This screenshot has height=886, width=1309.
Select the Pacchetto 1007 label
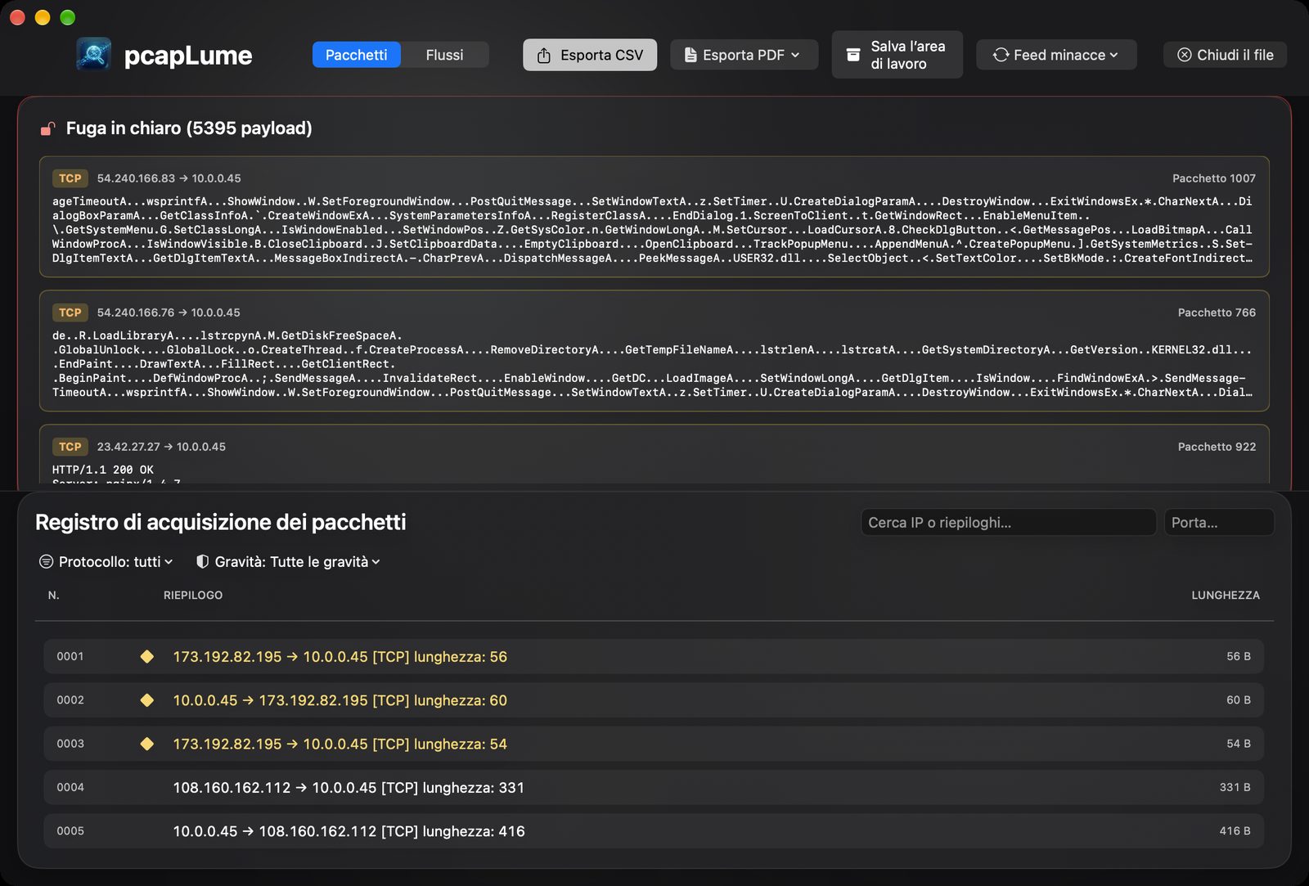tap(1213, 178)
